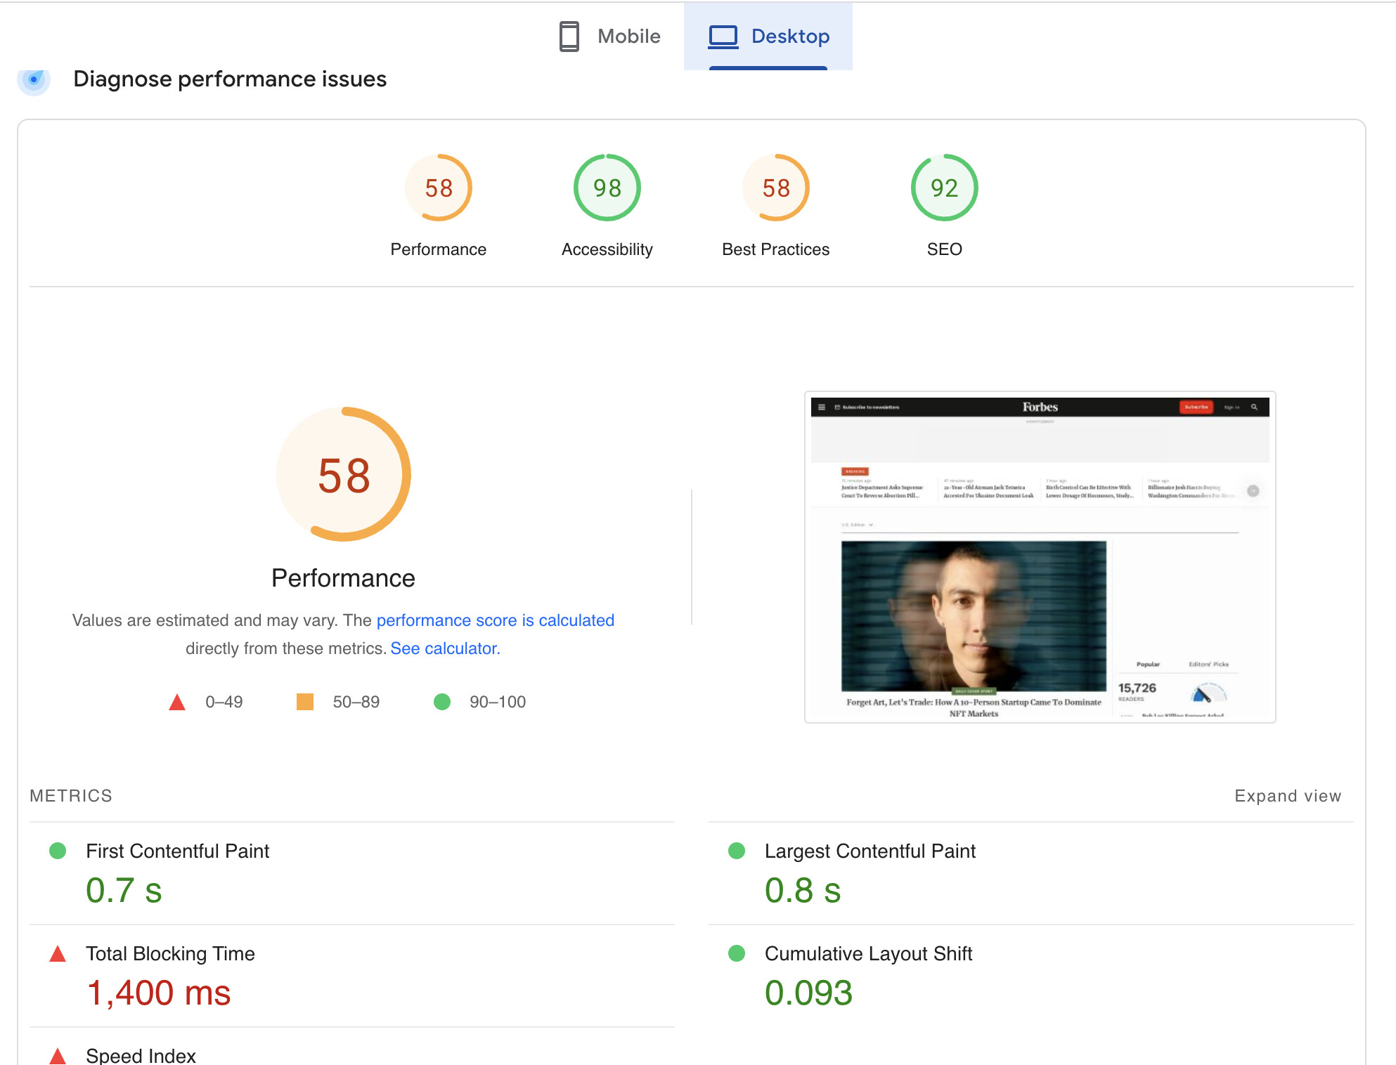Jump to the Performance score gauge (58)
The height and width of the screenshot is (1065, 1396).
pos(439,188)
